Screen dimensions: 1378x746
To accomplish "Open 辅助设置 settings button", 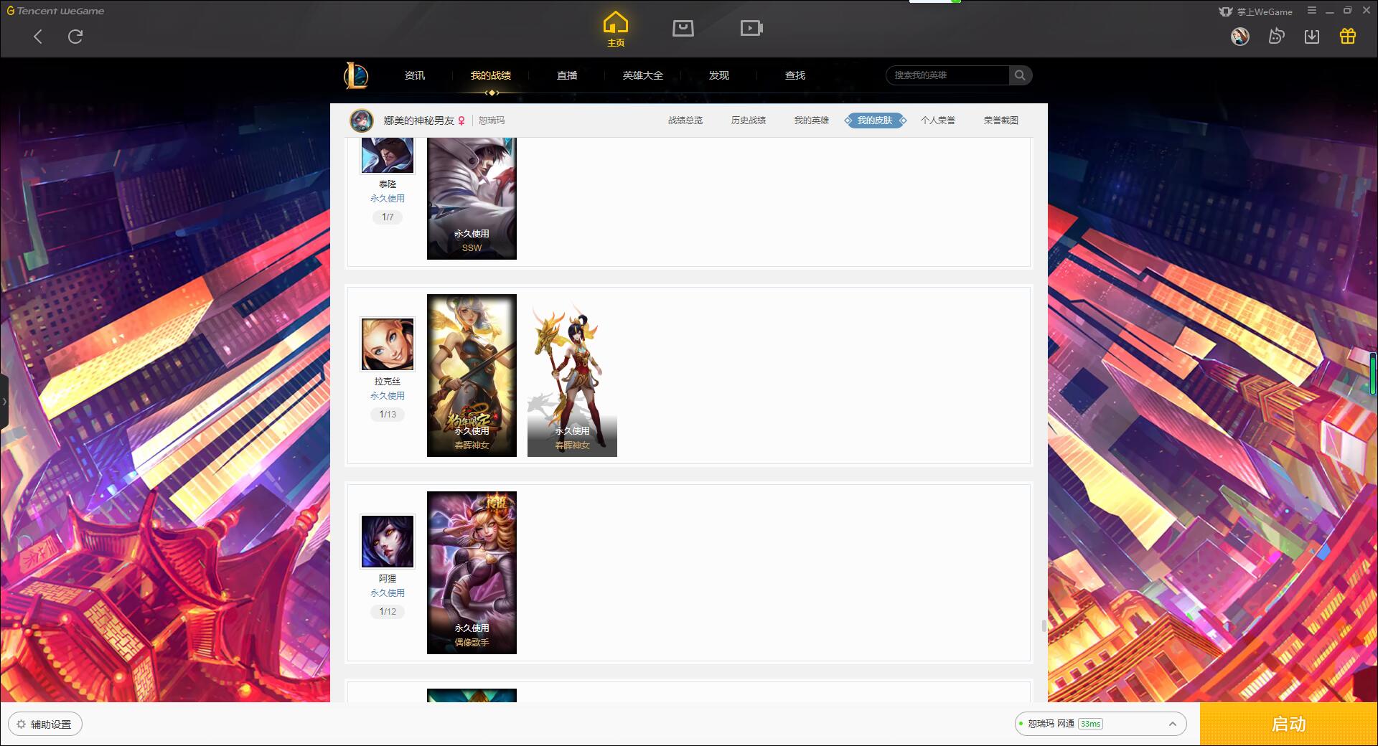I will click(45, 724).
